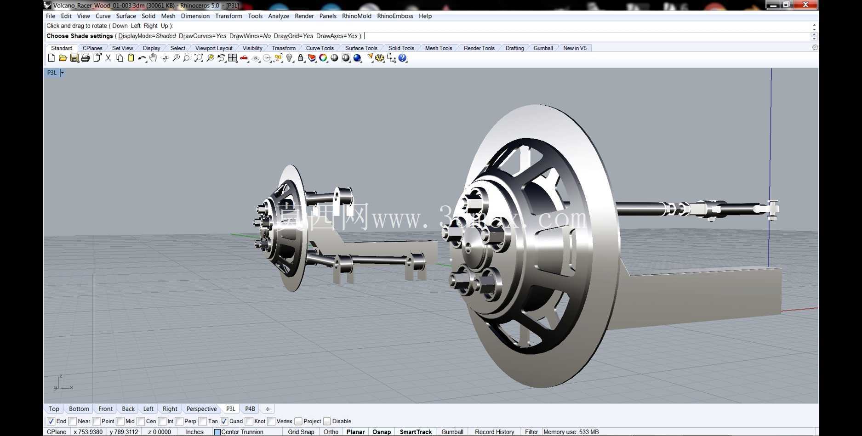Switch to the Solid Tools toolbar tab
Image resolution: width=862 pixels, height=436 pixels.
[401, 48]
